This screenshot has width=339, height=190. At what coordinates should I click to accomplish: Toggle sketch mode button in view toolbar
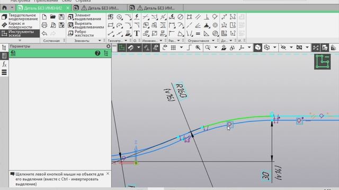click(122, 47)
